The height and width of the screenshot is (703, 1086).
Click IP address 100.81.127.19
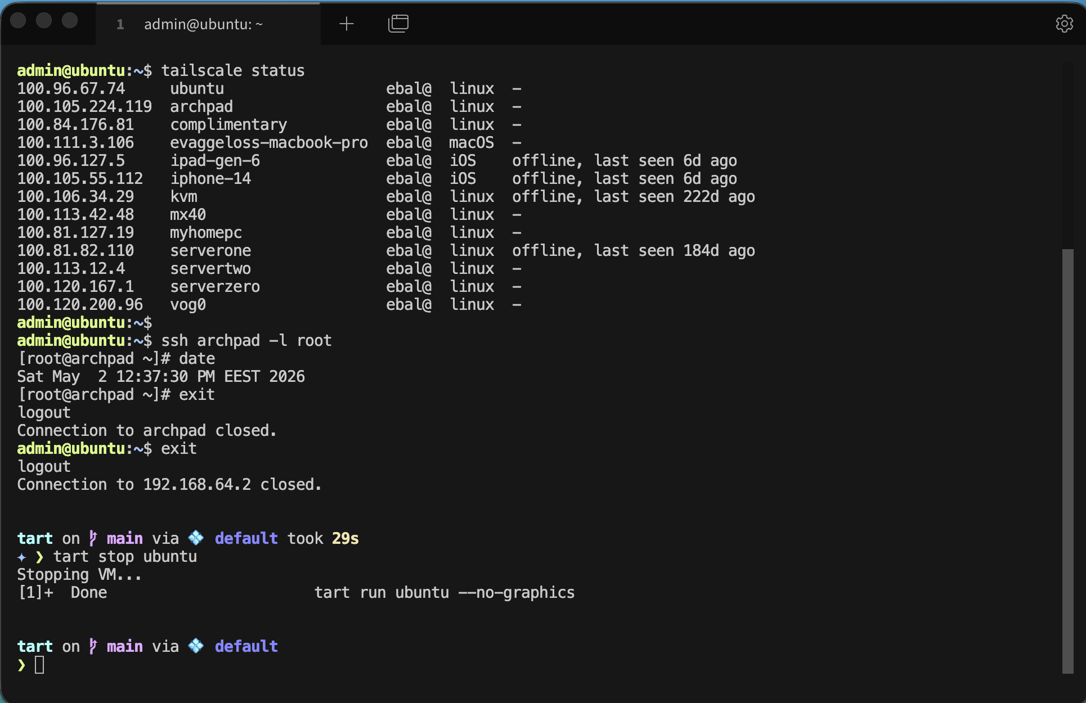point(76,233)
